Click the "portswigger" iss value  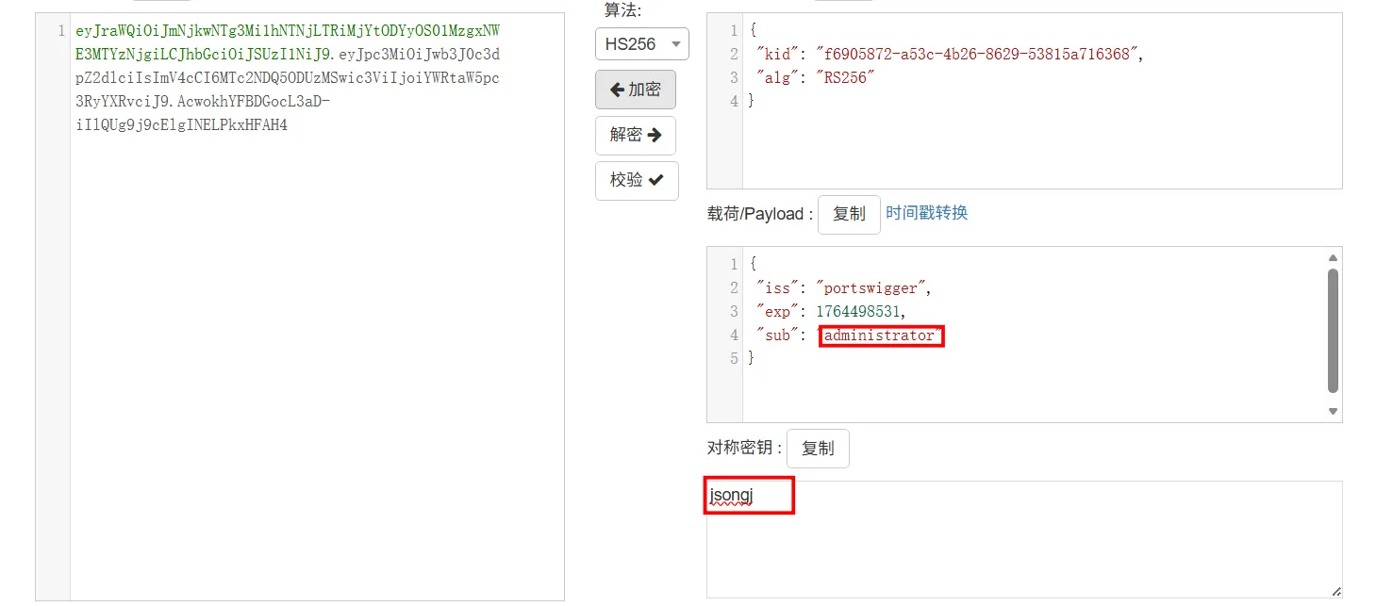873,288
